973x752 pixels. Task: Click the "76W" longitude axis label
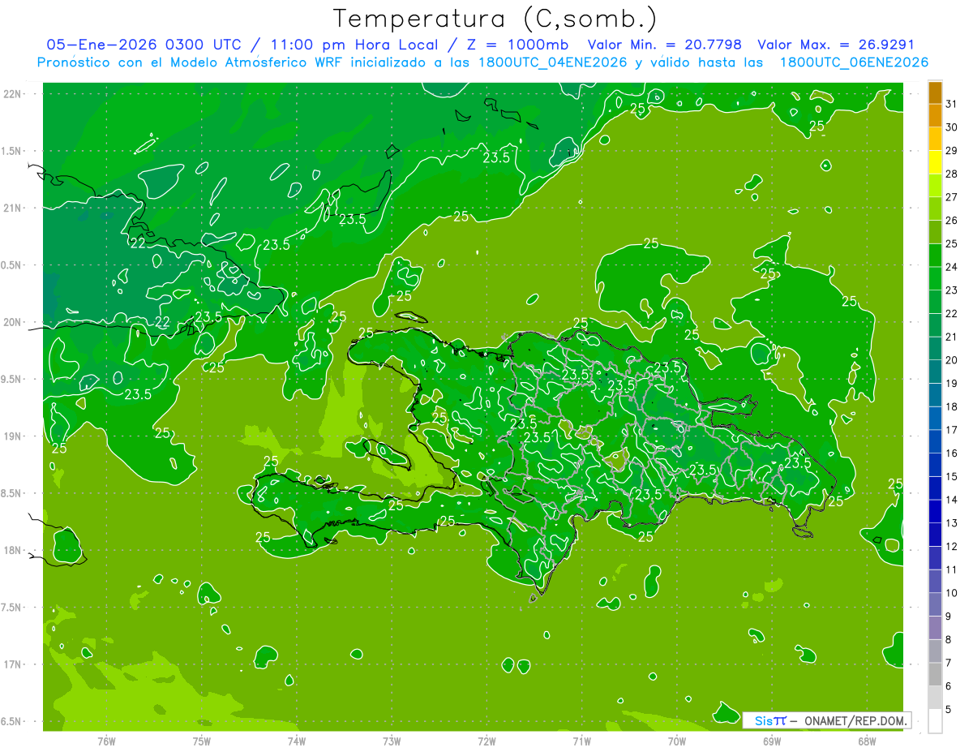106,741
